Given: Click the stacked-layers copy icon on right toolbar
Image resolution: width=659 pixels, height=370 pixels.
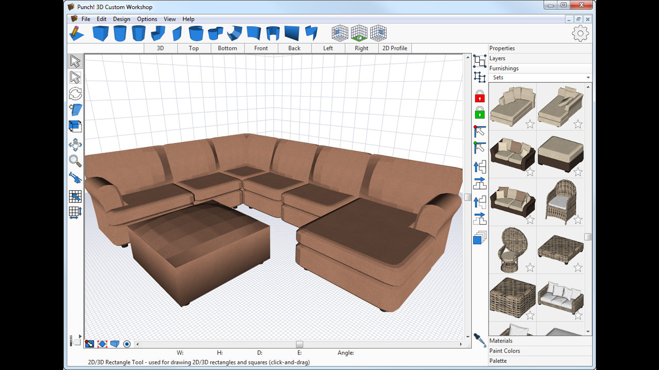Looking at the screenshot, I should pyautogui.click(x=479, y=238).
